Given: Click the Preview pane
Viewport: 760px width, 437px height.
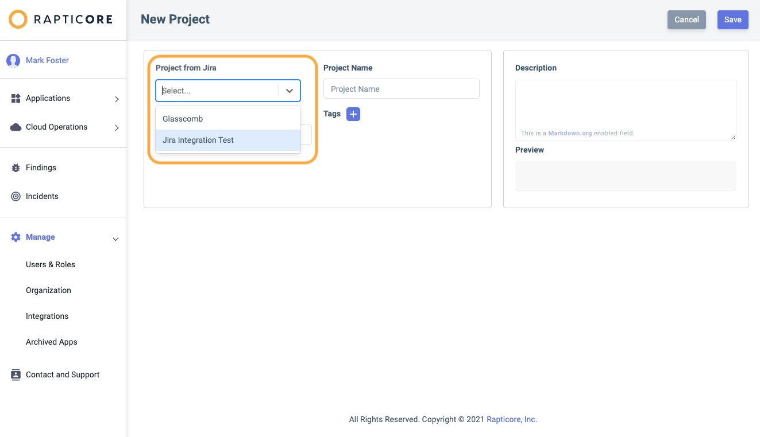Looking at the screenshot, I should 626,175.
